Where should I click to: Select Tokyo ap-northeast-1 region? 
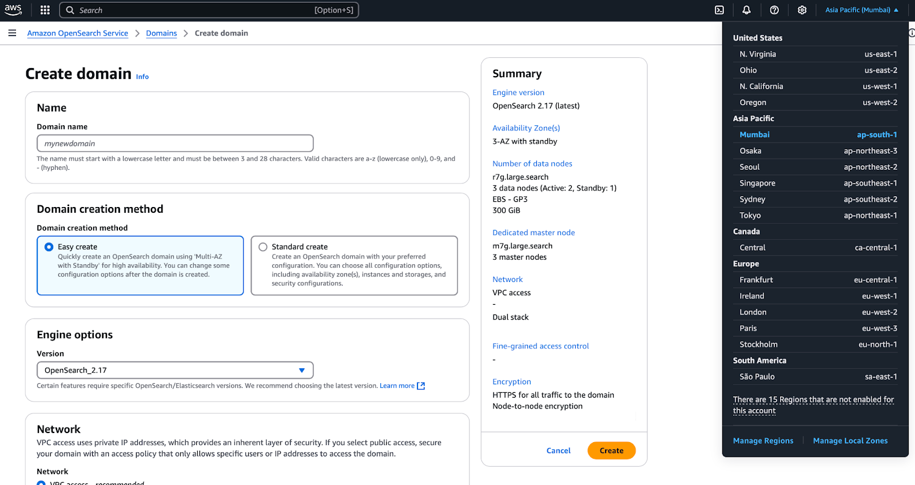pos(818,216)
